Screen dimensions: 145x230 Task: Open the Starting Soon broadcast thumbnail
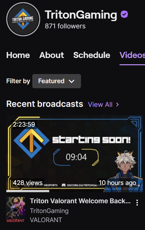75,153
